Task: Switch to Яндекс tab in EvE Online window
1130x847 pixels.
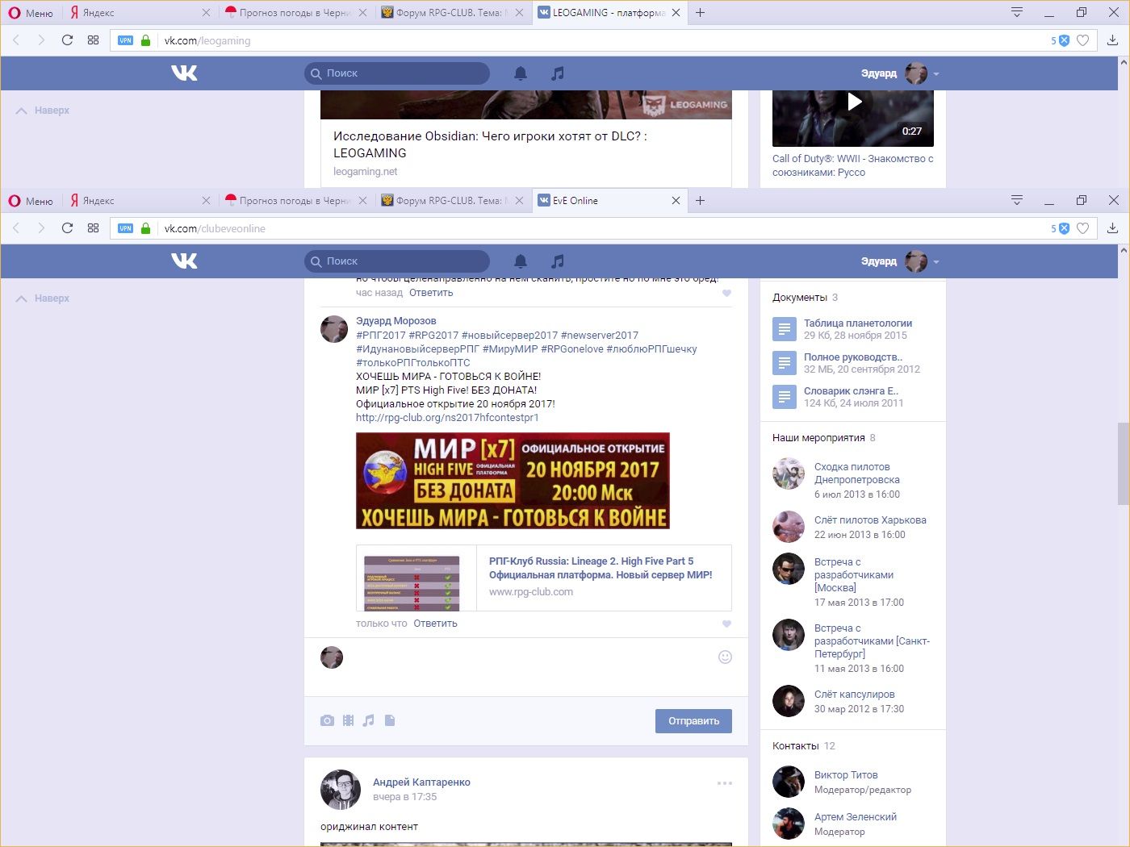Action: pos(139,201)
